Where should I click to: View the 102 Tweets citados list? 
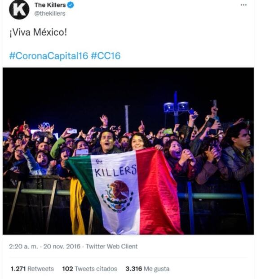coord(89,269)
